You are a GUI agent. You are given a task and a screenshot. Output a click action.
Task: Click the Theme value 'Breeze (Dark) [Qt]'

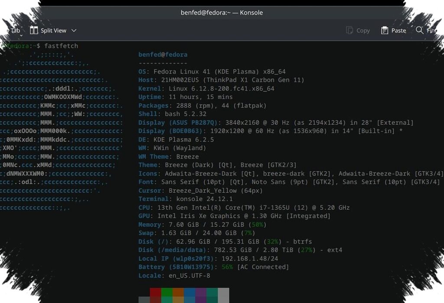click(200, 165)
